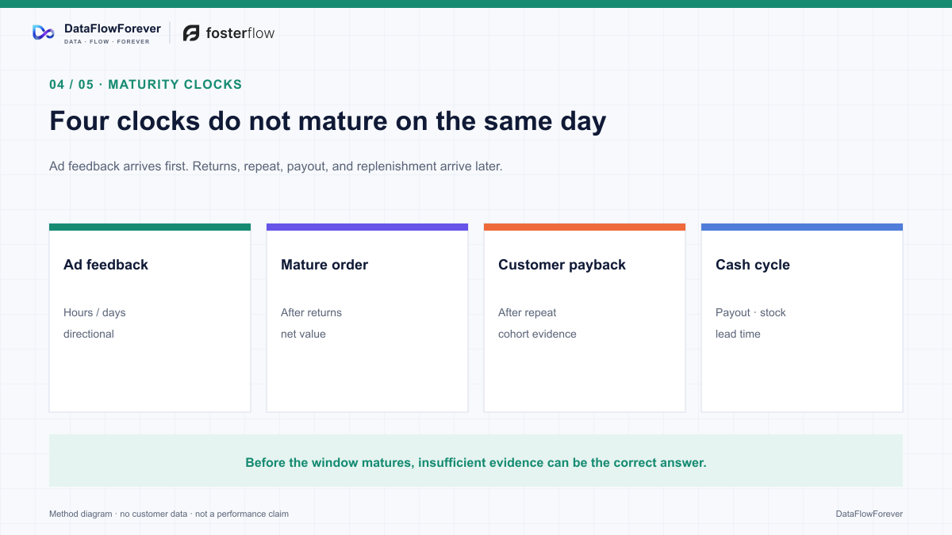Click 'After returns' in Mature order card
Screen dimensions: 952x535
[x=311, y=312]
